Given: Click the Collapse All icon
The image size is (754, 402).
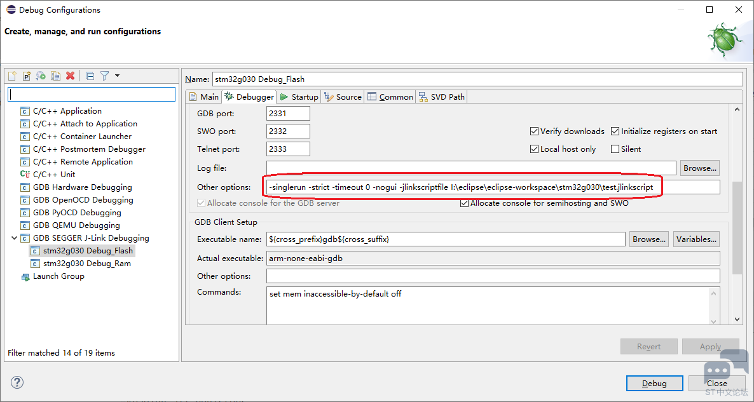Looking at the screenshot, I should [x=90, y=76].
